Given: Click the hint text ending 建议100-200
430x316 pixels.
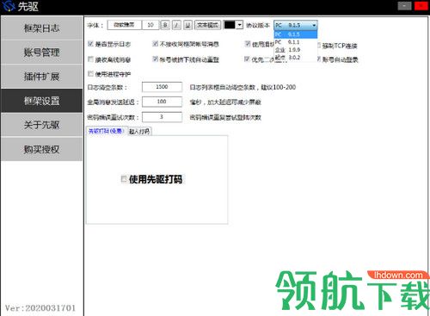Looking at the screenshot, I should tap(243, 87).
